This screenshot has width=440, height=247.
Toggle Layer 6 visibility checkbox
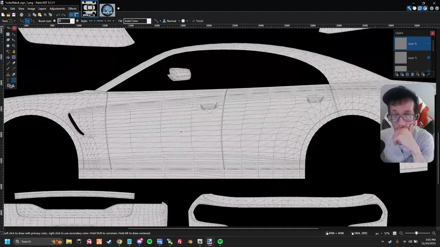pyautogui.click(x=429, y=44)
